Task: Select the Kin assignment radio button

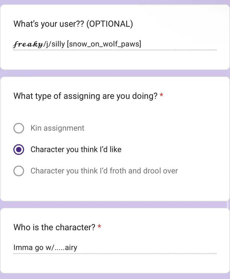Action: click(19, 128)
